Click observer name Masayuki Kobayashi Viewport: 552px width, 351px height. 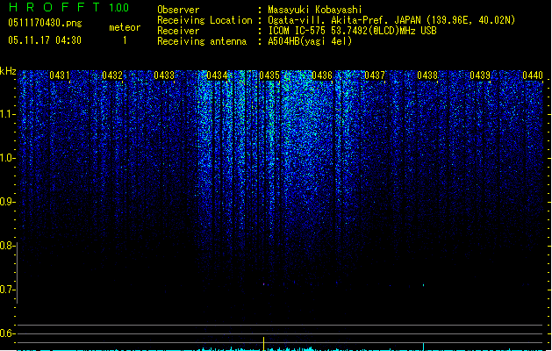[315, 10]
